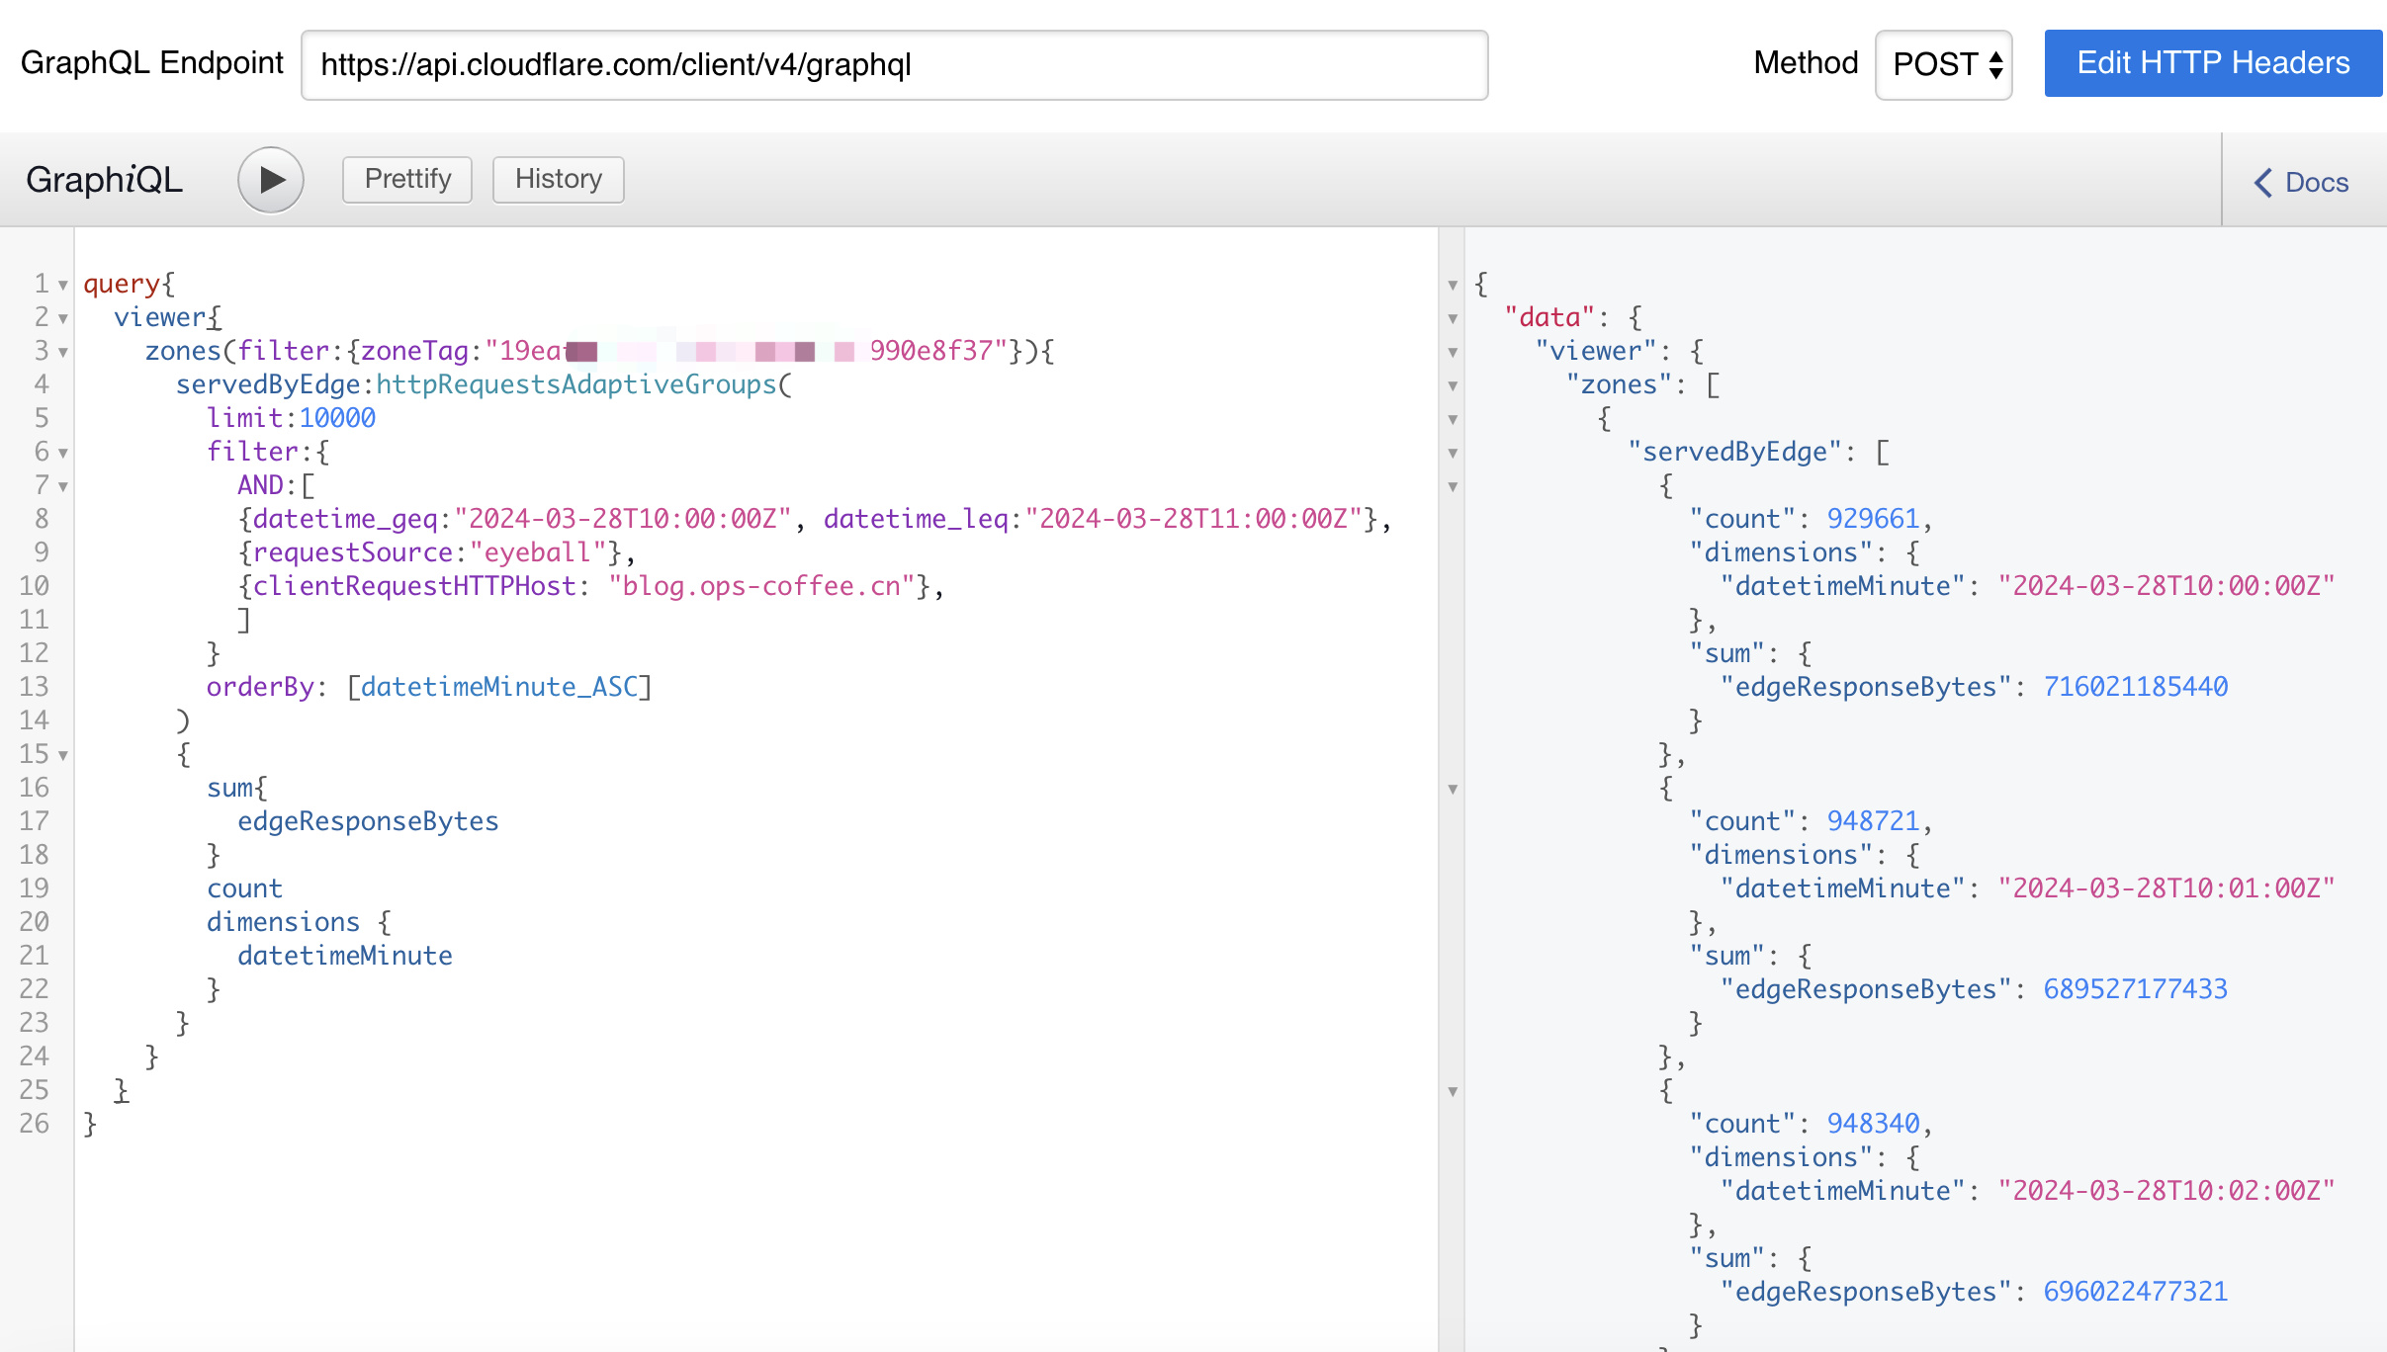2387x1352 pixels.
Task: Collapse the query block at line 1
Action: click(x=63, y=286)
